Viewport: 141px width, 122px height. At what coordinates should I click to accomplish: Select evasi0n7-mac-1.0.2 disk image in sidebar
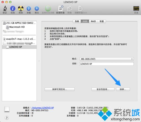coord(19,39)
